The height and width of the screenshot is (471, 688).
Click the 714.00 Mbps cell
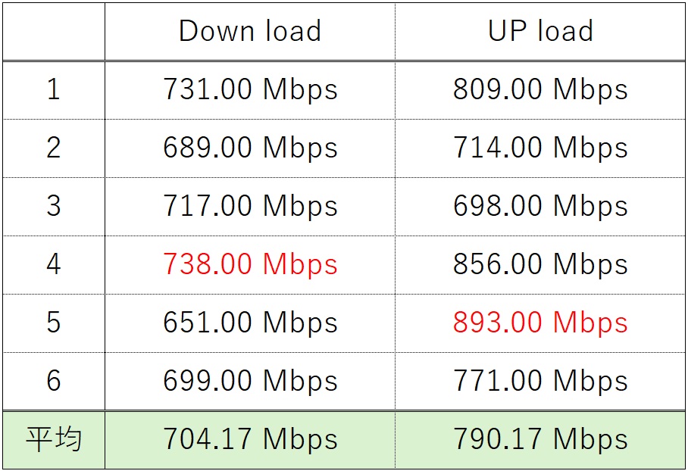click(x=540, y=148)
